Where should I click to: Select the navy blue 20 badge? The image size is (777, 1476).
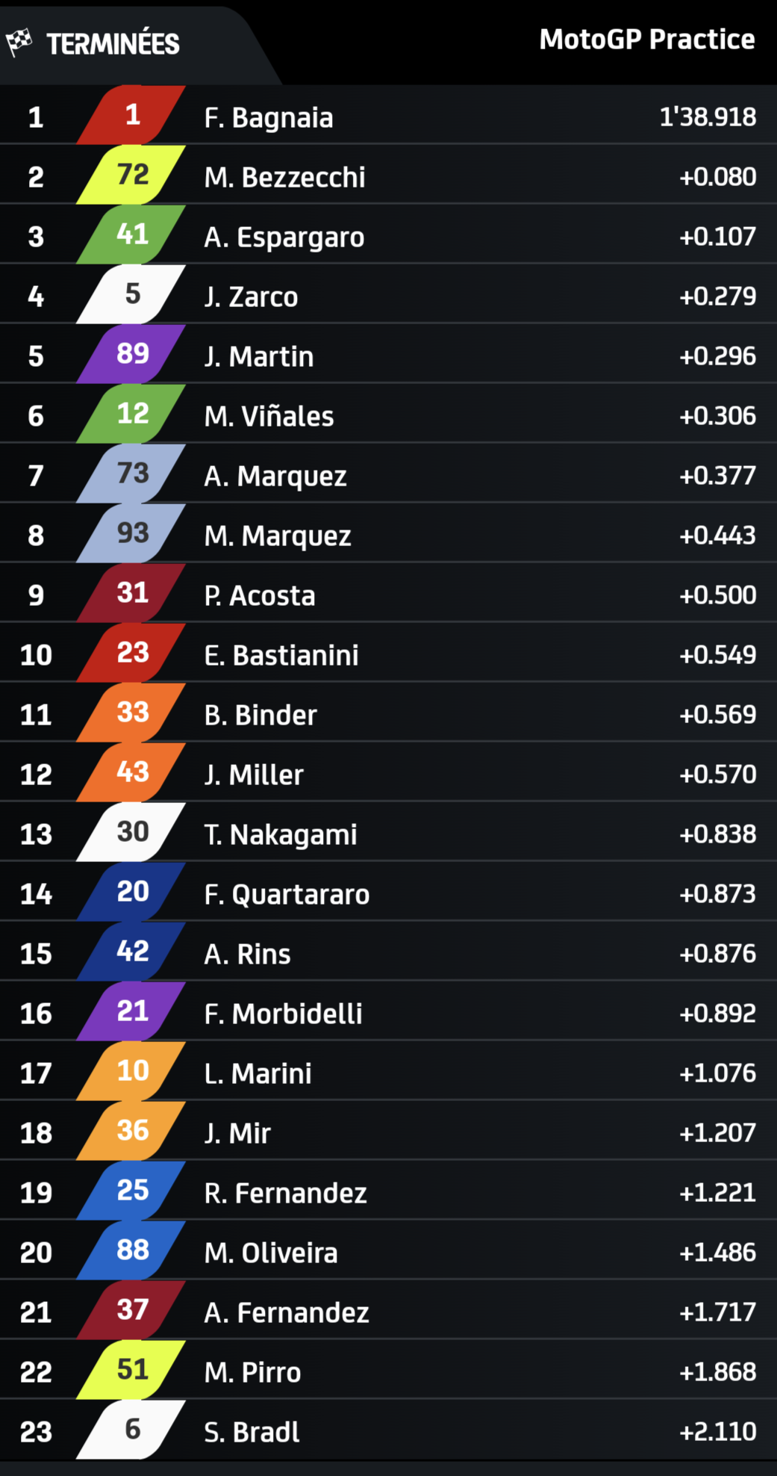[x=131, y=891]
